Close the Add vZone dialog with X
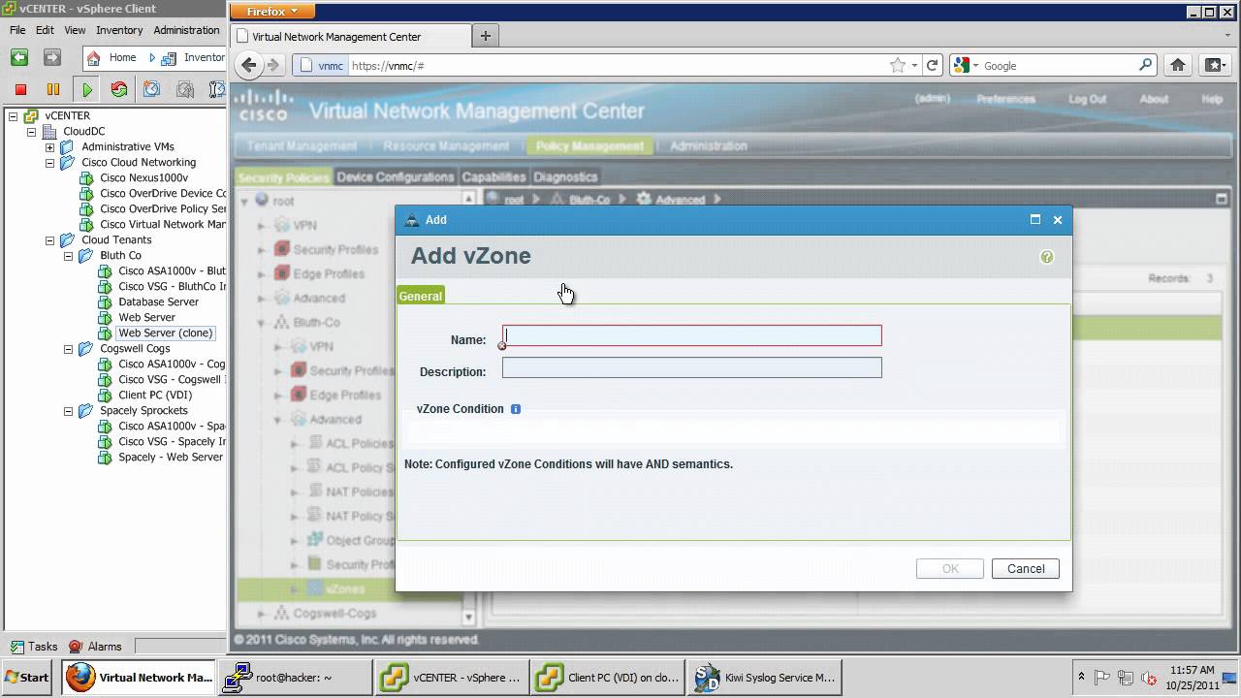Viewport: 1241px width, 698px height. tap(1058, 220)
